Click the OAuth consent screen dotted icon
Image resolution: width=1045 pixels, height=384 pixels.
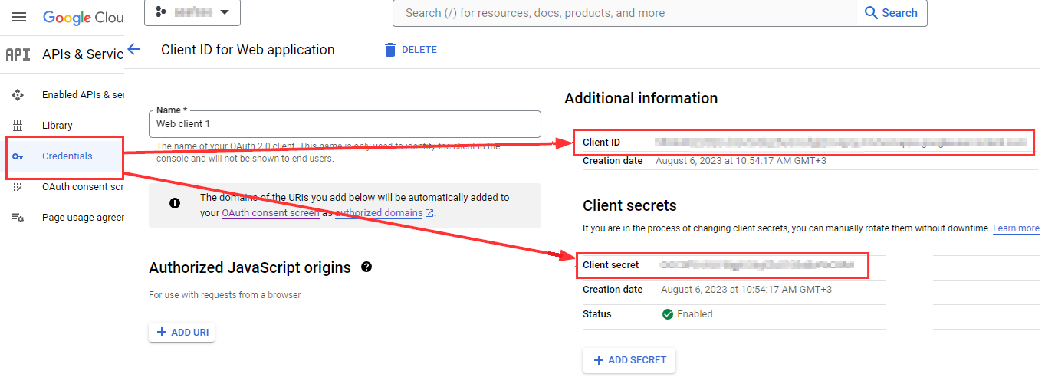[18, 187]
